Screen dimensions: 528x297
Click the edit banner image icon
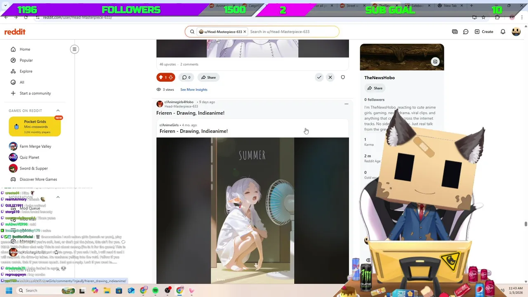435,61
